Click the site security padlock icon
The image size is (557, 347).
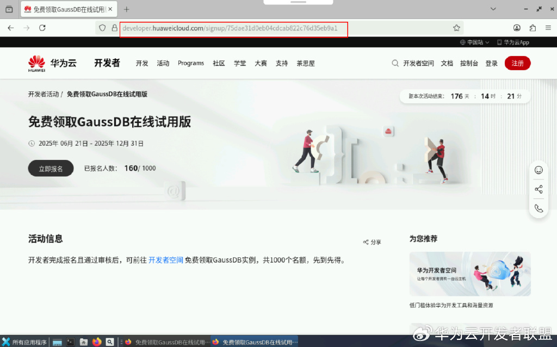(114, 28)
